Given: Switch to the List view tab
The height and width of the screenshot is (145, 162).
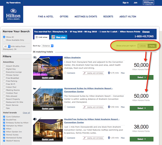Looking at the screenshot, I should tap(42, 37).
